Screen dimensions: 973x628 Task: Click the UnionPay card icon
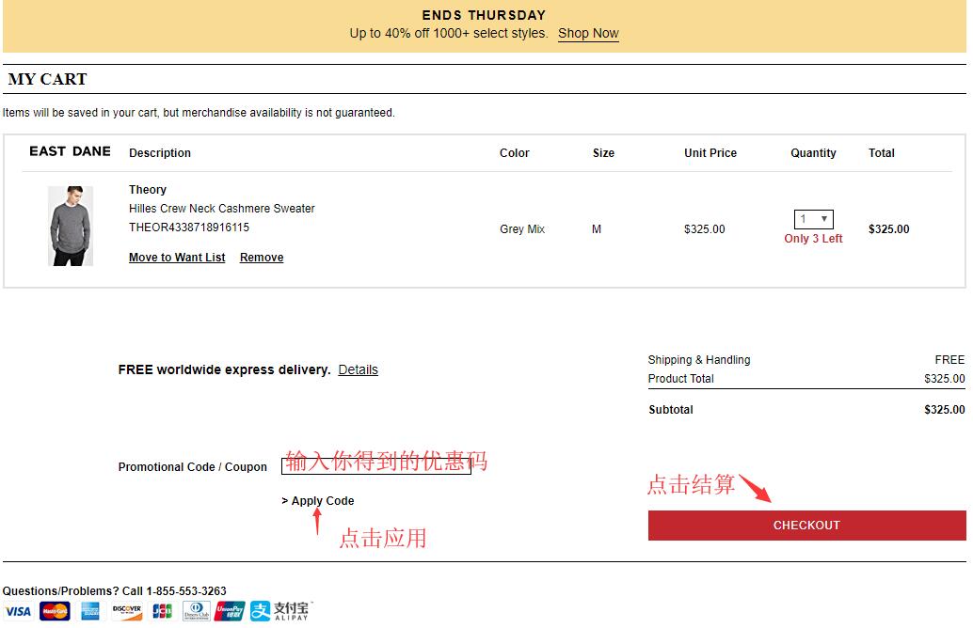(x=230, y=611)
